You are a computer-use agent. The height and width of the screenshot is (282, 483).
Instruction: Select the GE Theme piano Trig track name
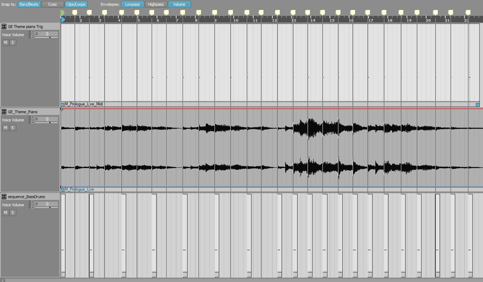[x=26, y=27]
